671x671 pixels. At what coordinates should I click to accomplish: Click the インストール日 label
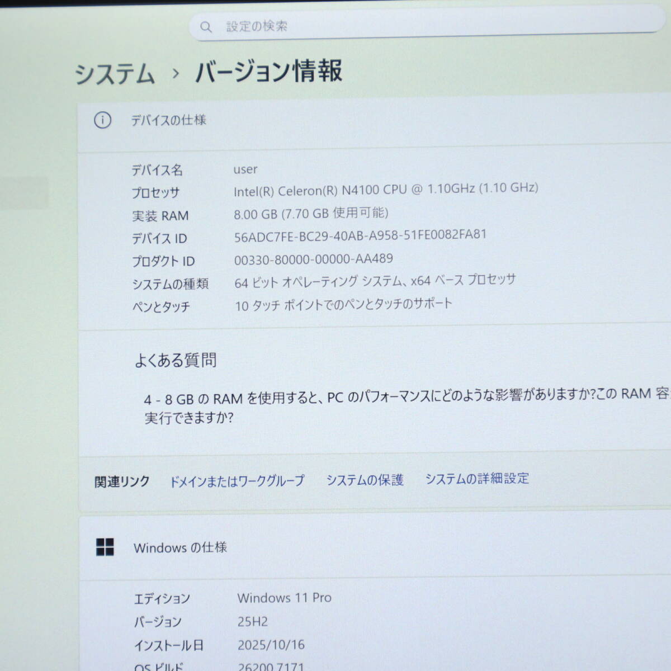[x=169, y=646]
